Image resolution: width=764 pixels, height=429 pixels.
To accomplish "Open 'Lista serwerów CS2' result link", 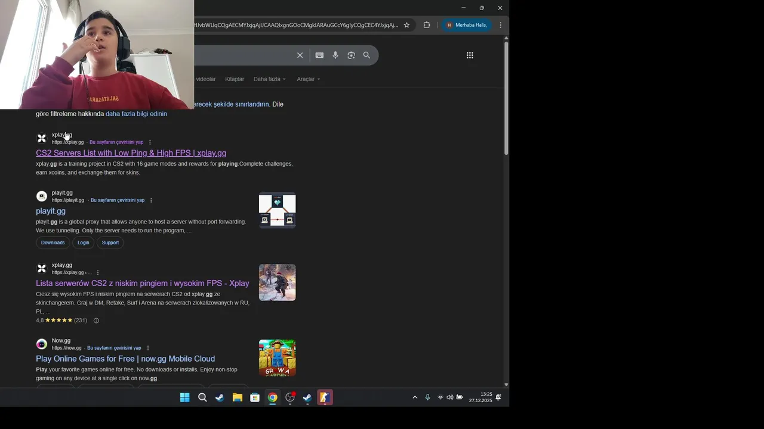I will point(143,284).
